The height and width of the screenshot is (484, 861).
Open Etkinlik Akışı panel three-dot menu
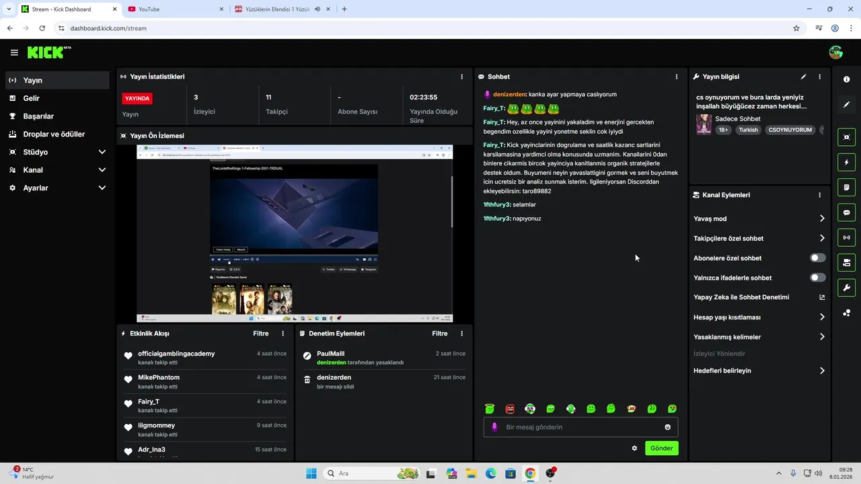point(283,333)
